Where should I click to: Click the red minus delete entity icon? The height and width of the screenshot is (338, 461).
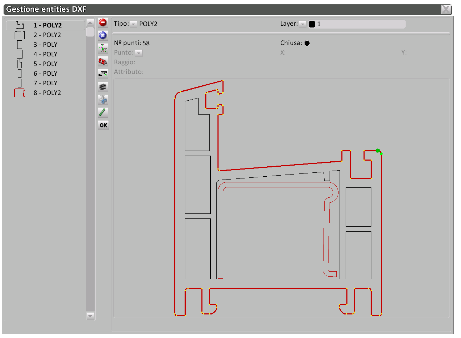pyautogui.click(x=103, y=22)
